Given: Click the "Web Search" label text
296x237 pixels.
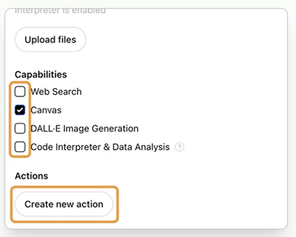Looking at the screenshot, I should 56,92.
